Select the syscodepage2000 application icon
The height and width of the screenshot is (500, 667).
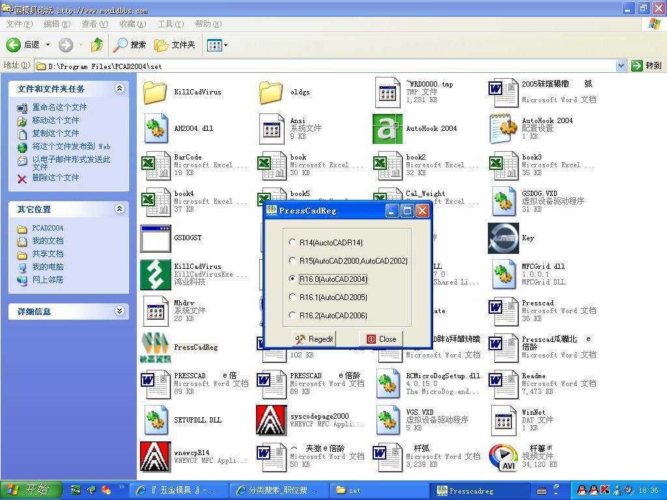[272, 420]
